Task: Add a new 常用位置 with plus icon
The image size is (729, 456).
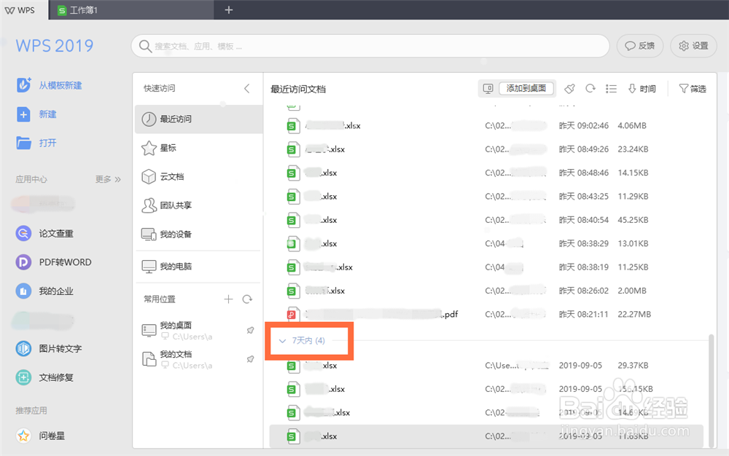Action: [228, 299]
